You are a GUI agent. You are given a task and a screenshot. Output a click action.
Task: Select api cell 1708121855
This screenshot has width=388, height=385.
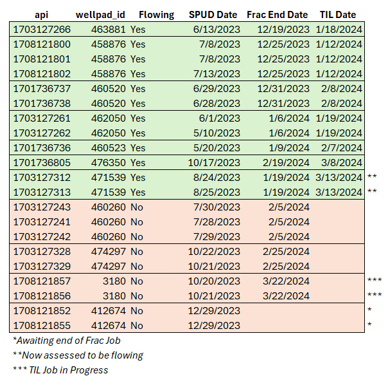click(42, 326)
